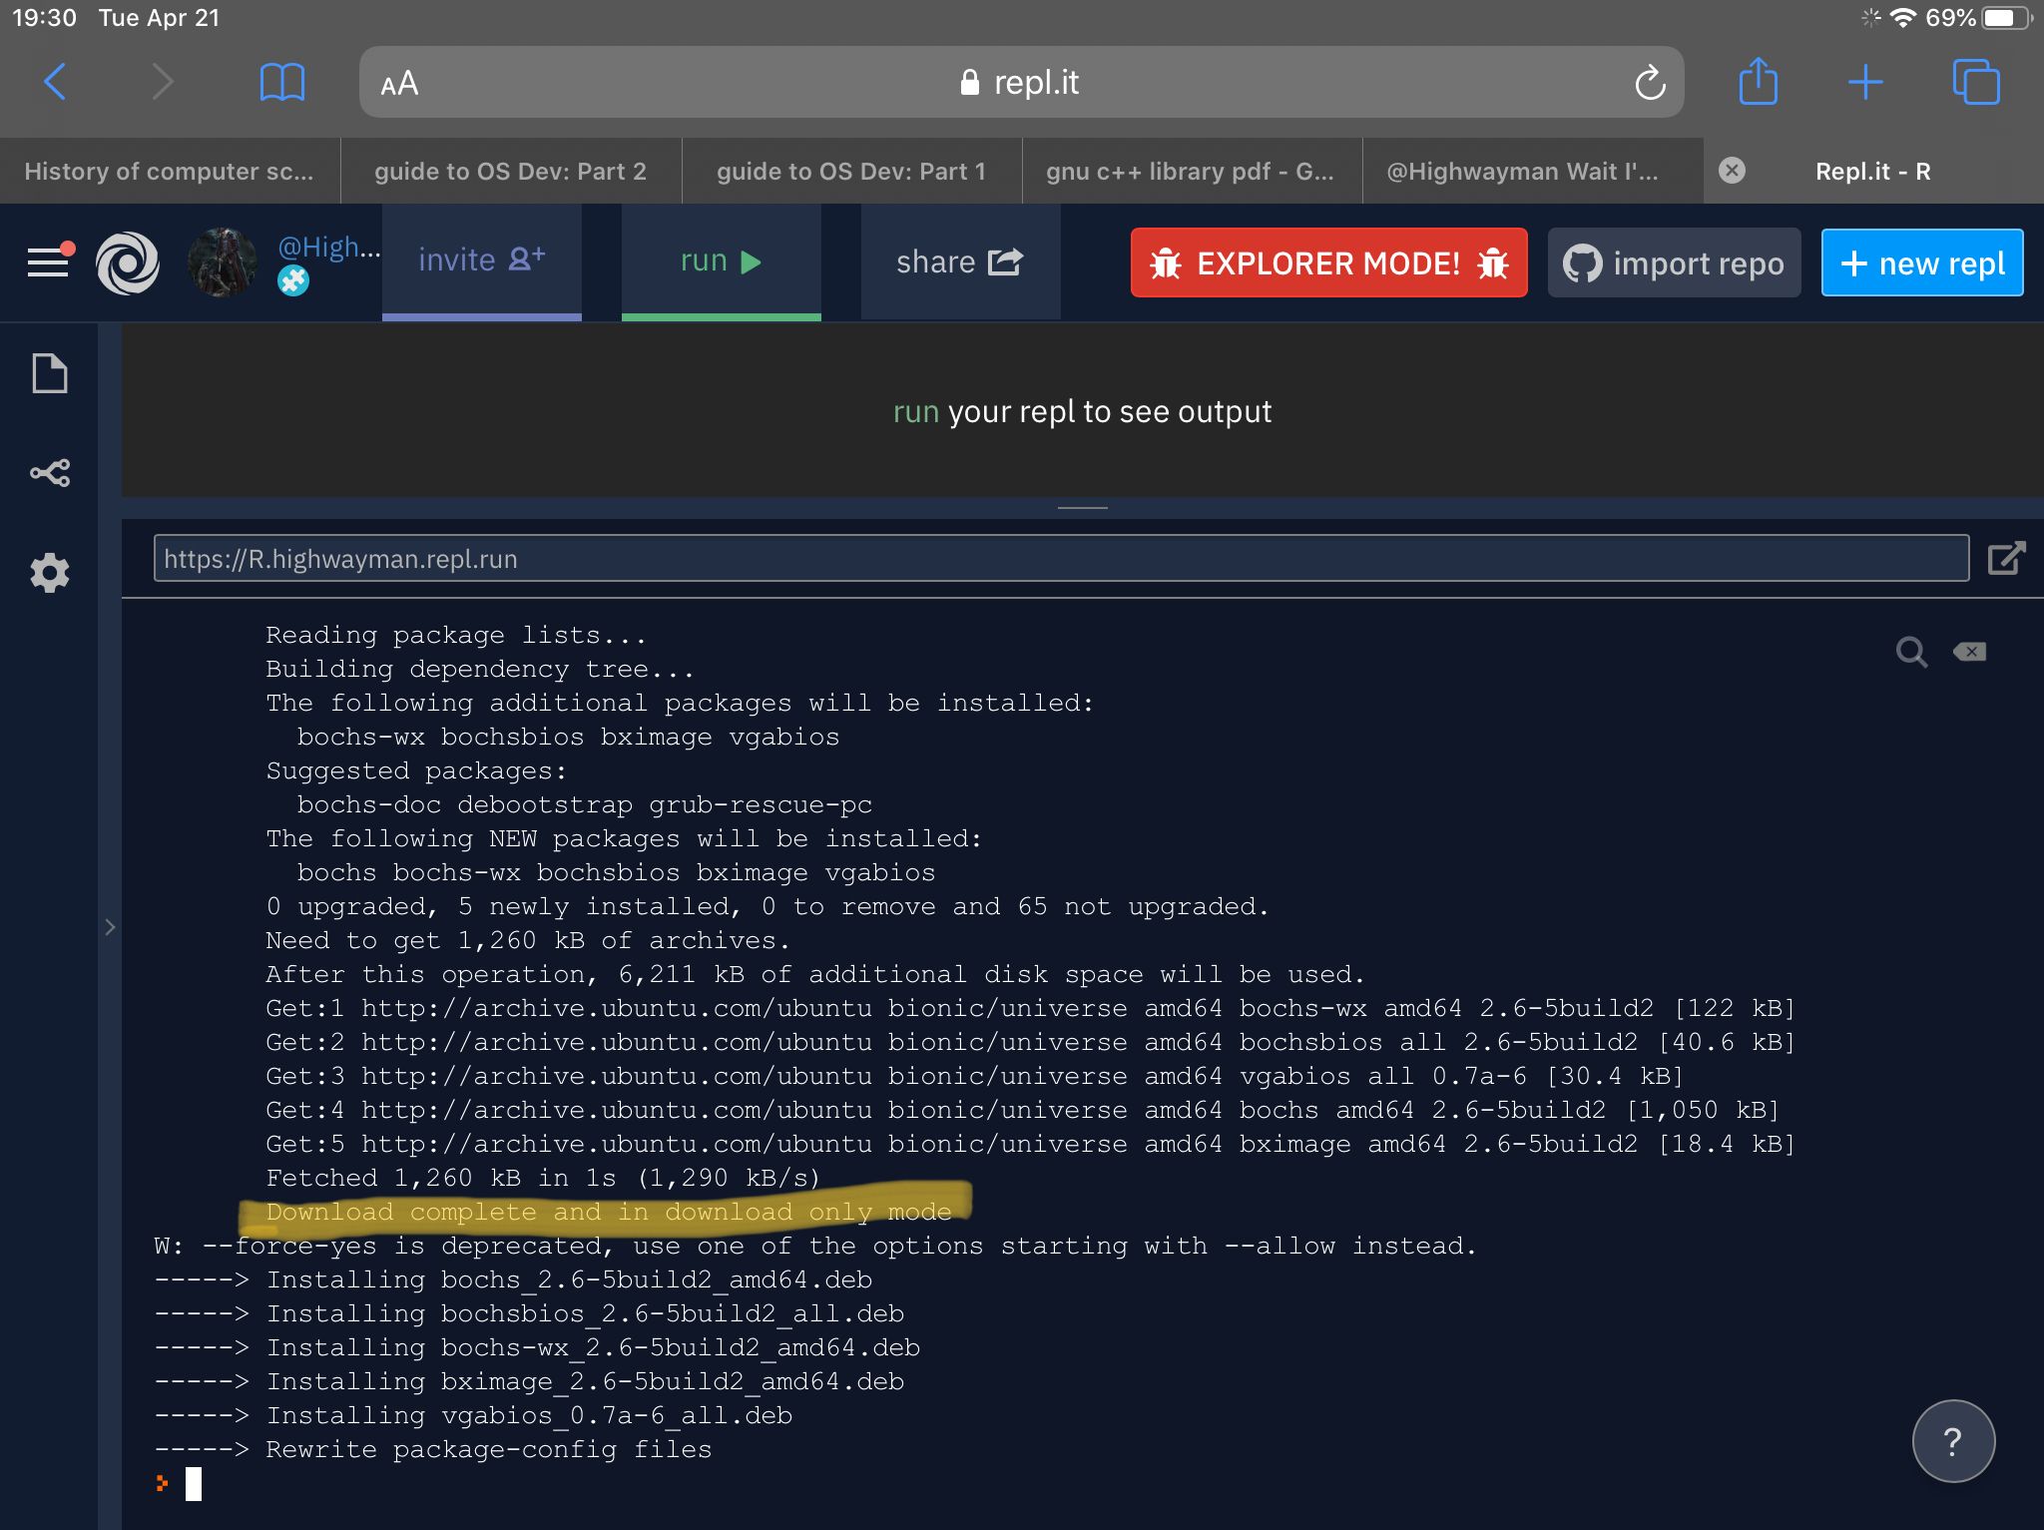Open the AA reader text options
This screenshot has height=1530, width=2044.
click(399, 83)
